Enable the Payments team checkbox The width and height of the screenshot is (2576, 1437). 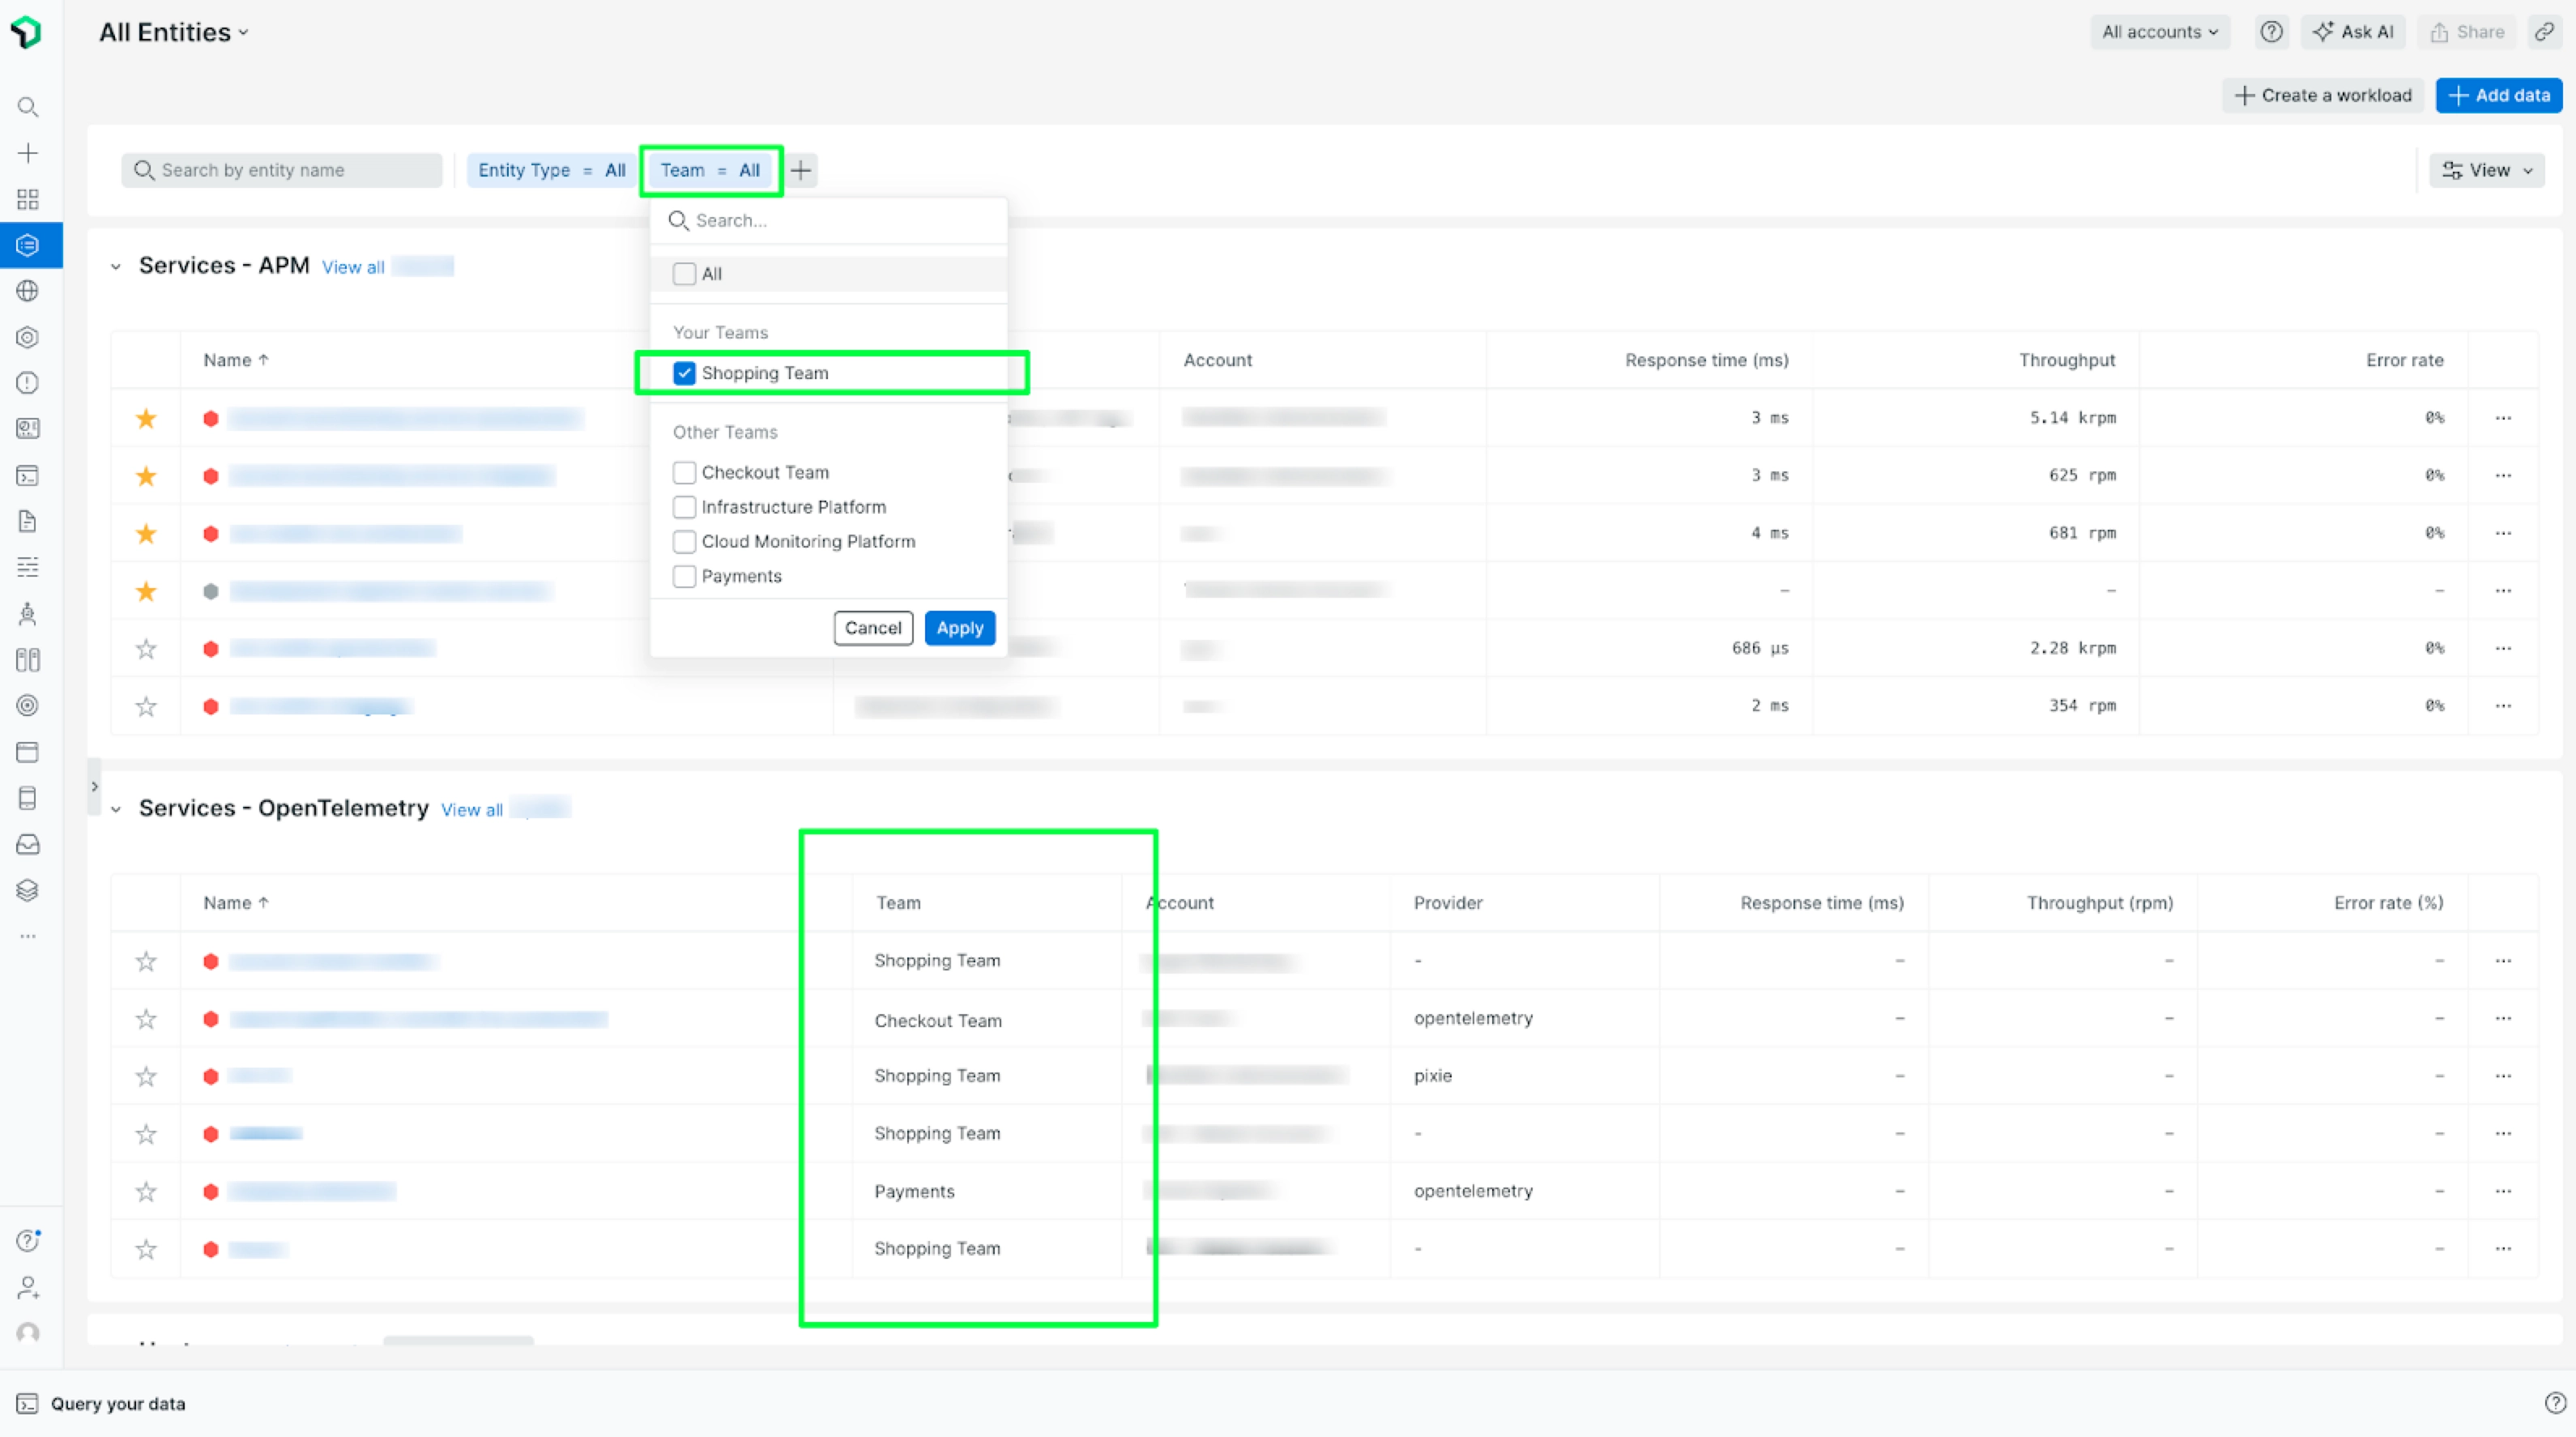pos(684,576)
